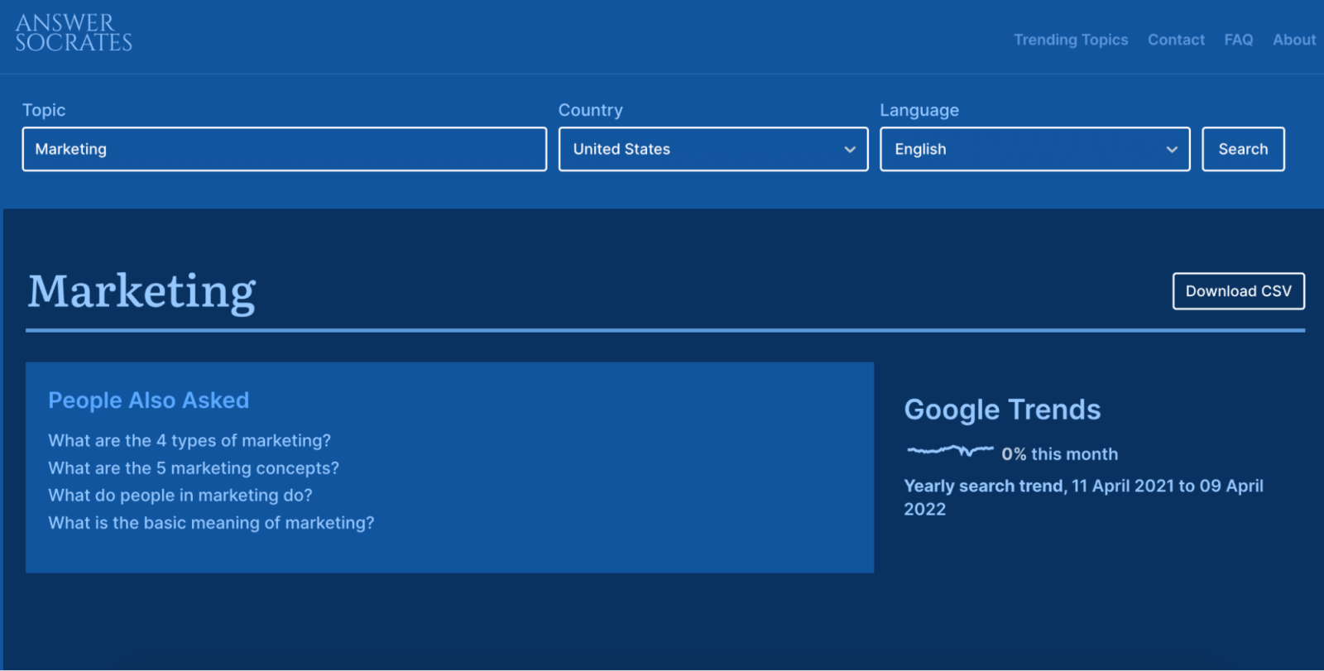The image size is (1324, 671).
Task: Click the Country dropdown chevron arrow
Action: click(849, 150)
